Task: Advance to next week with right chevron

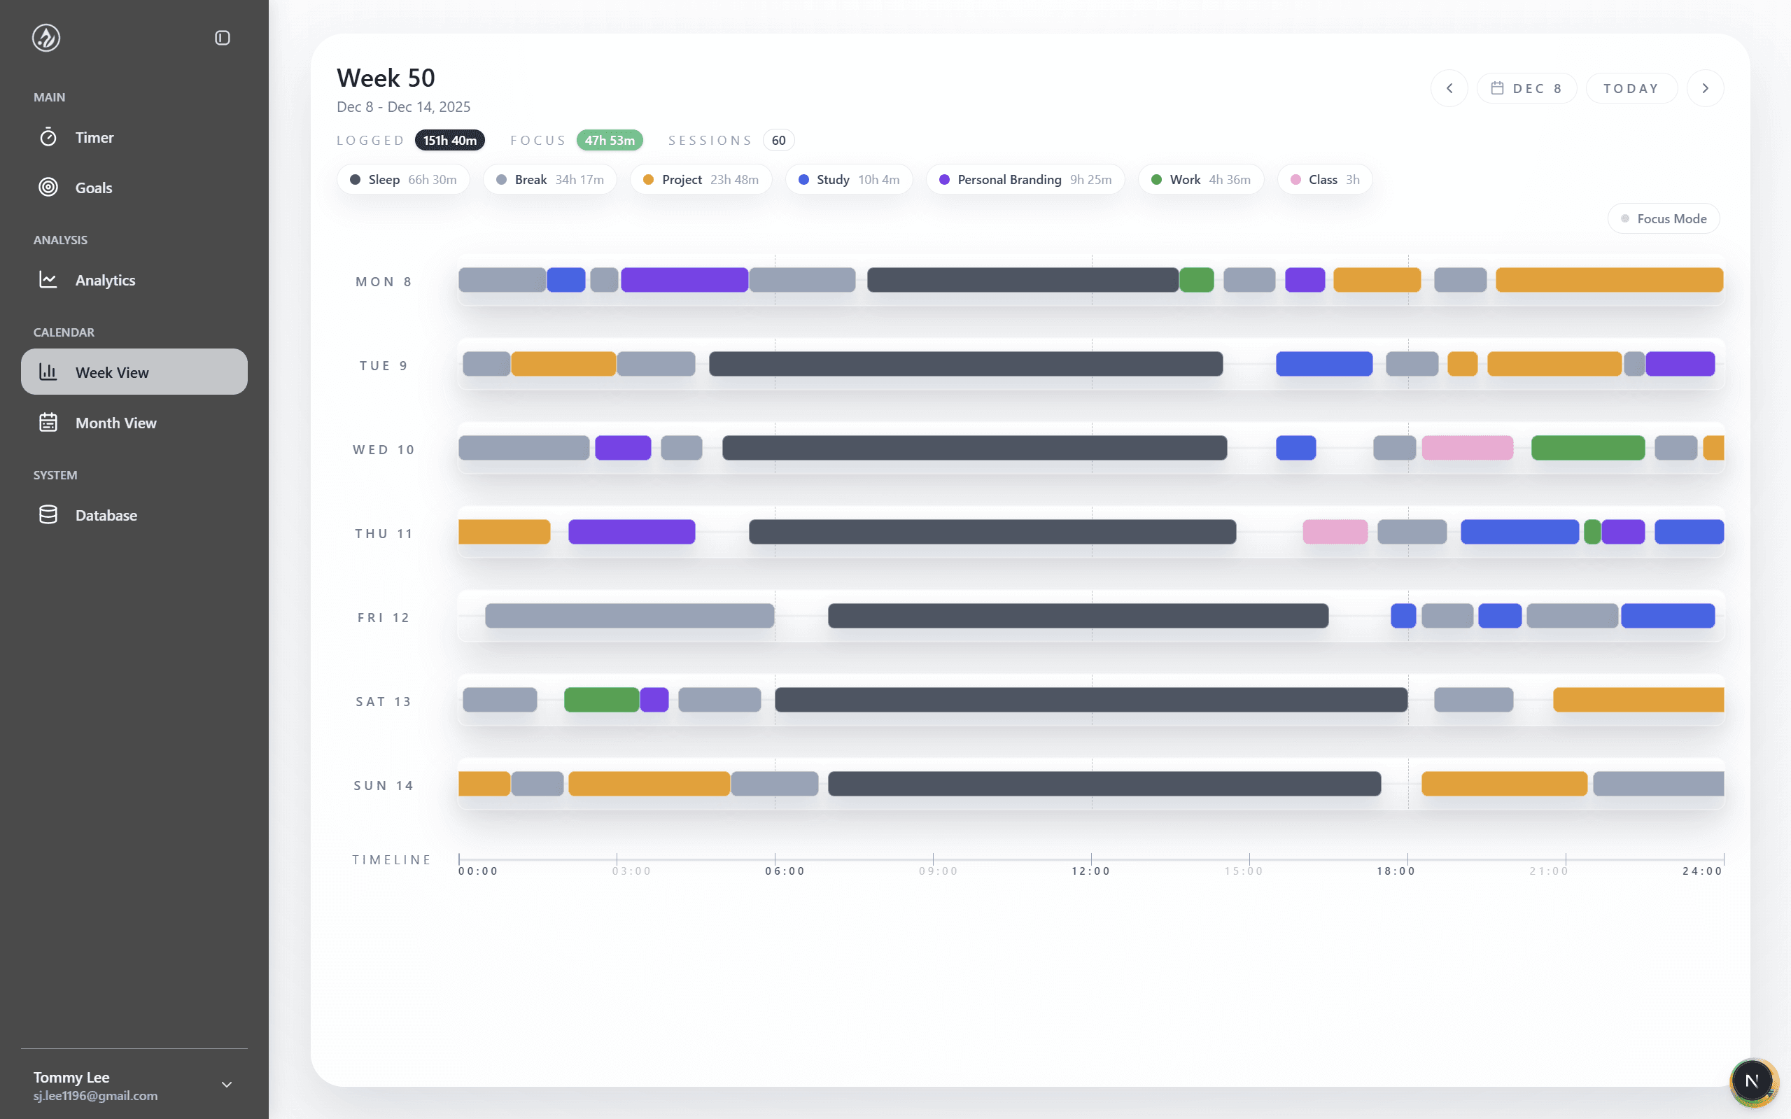Action: [1705, 87]
